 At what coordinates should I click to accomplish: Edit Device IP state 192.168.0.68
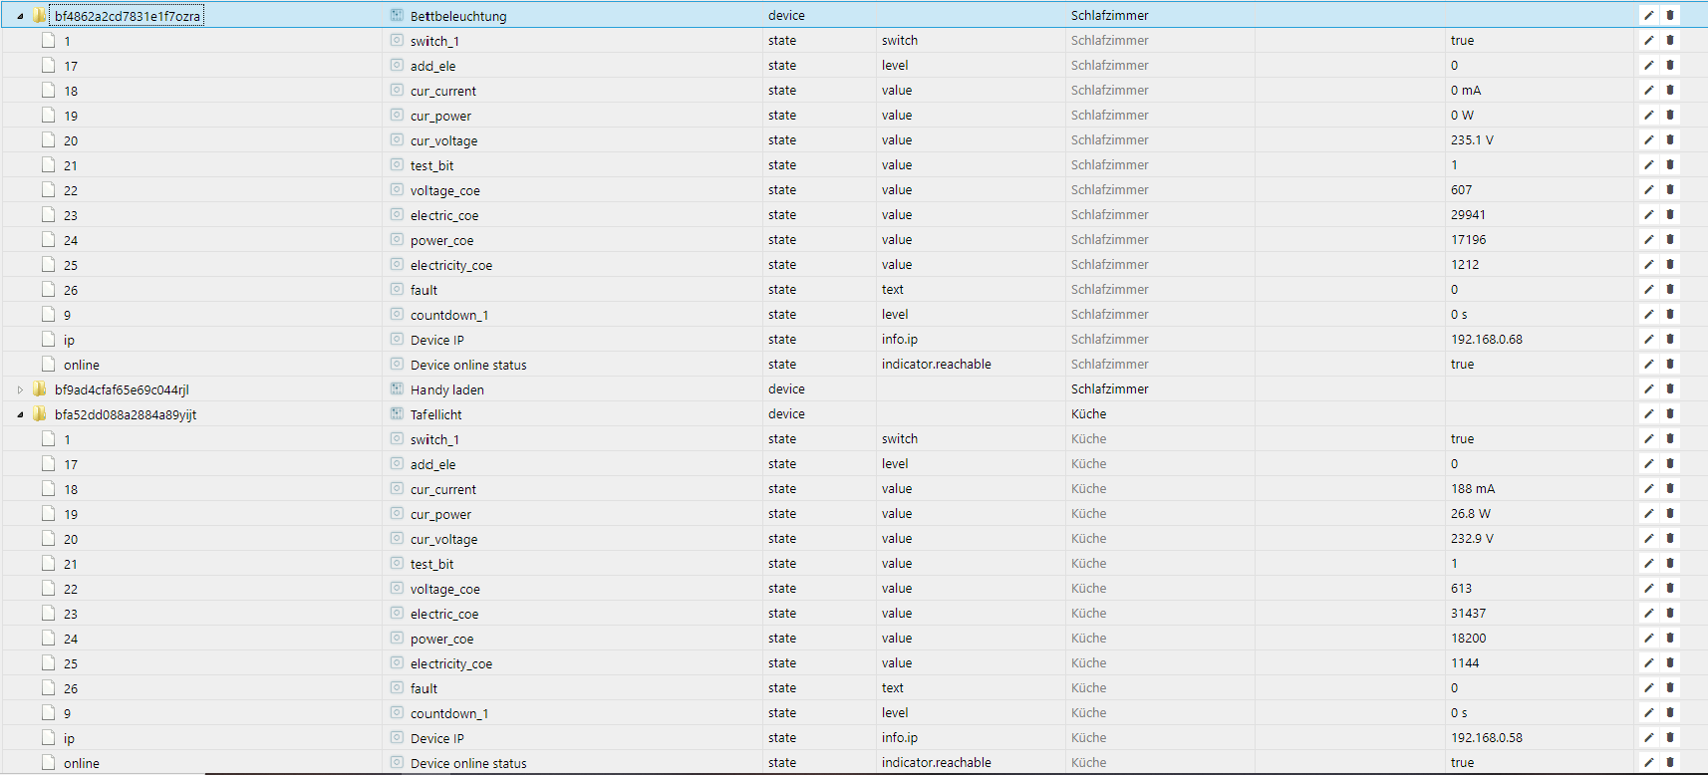1649,340
